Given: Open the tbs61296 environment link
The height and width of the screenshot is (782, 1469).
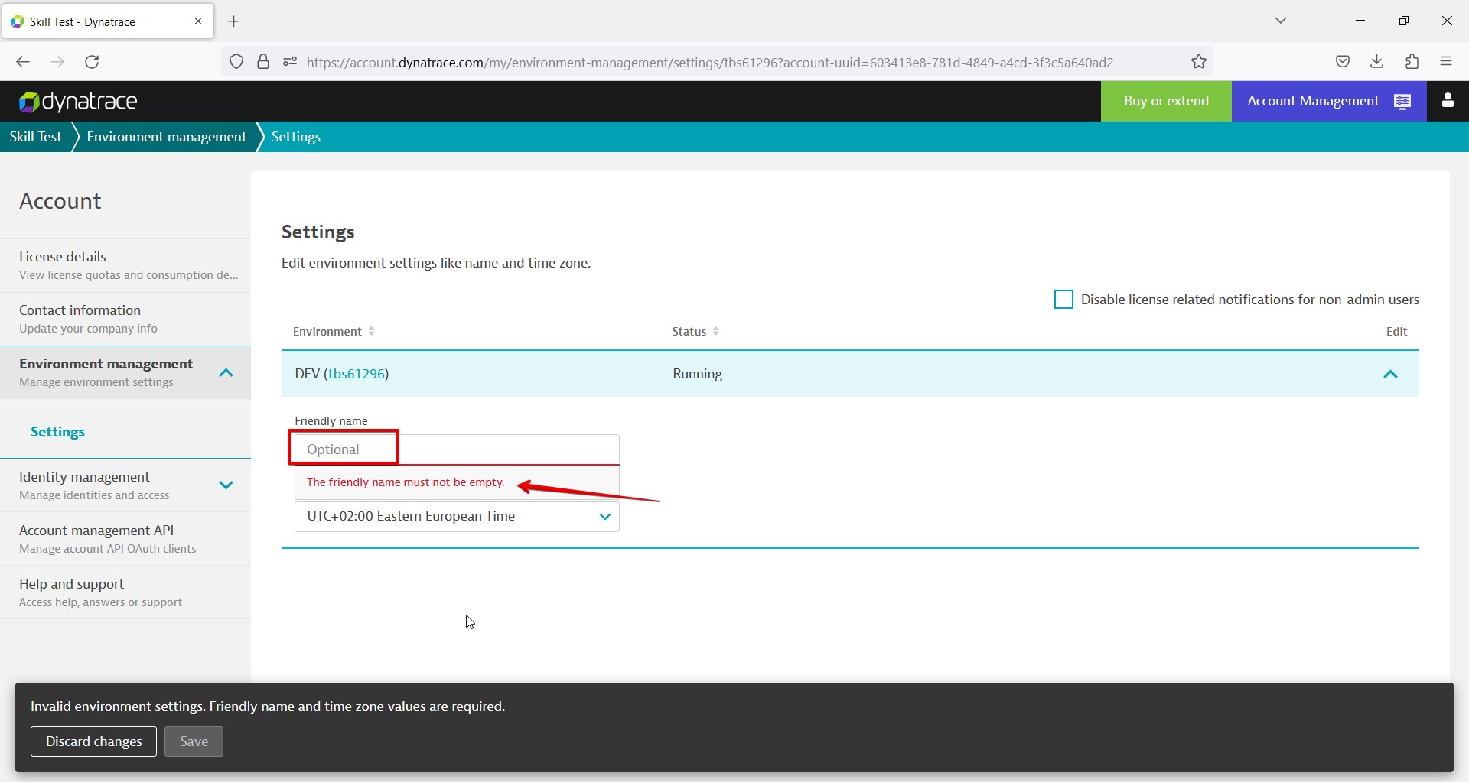Looking at the screenshot, I should (x=356, y=374).
